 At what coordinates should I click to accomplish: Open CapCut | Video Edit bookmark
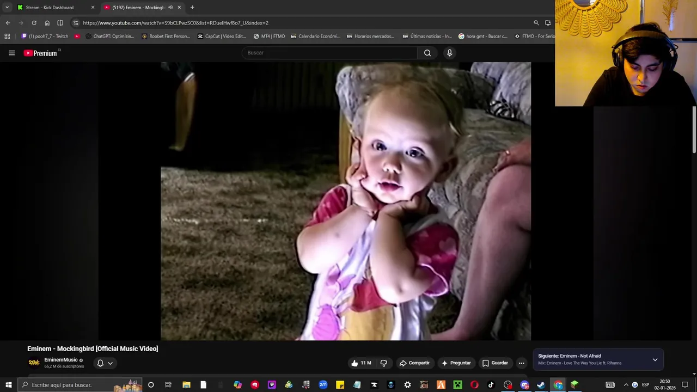[222, 36]
